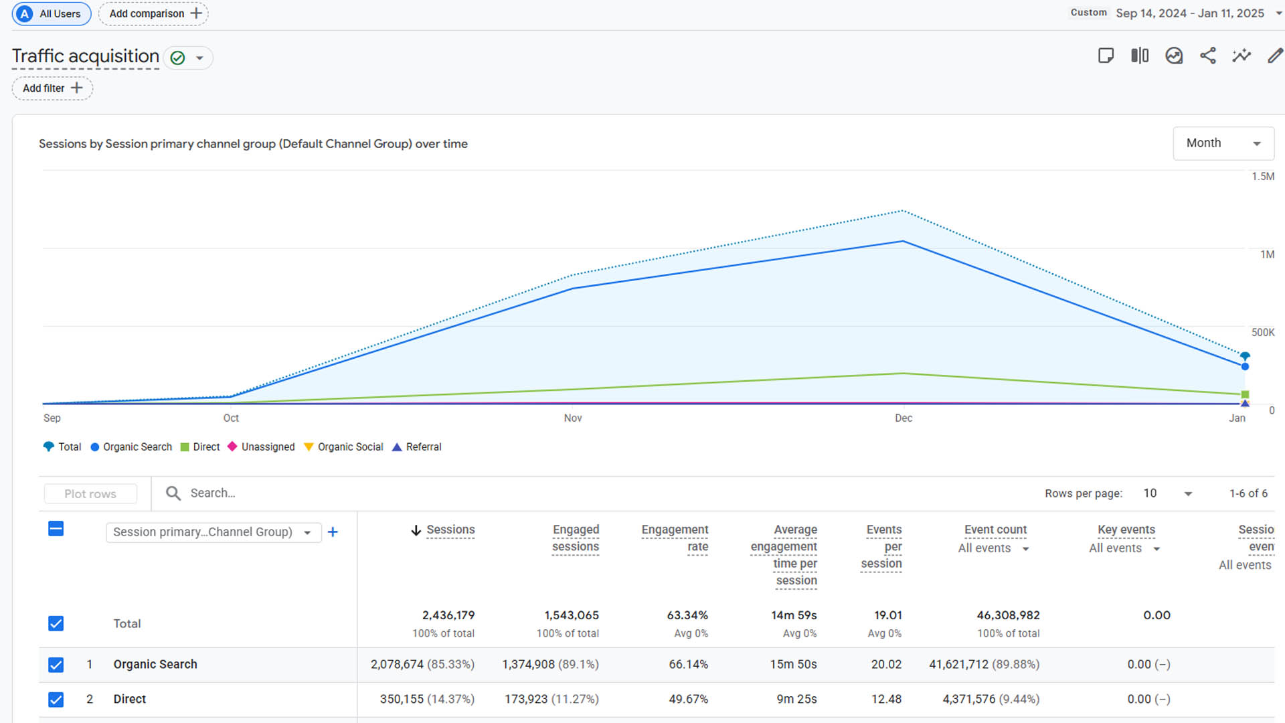The height and width of the screenshot is (723, 1285).
Task: Click the plus icon in Add filter
Action: click(77, 88)
